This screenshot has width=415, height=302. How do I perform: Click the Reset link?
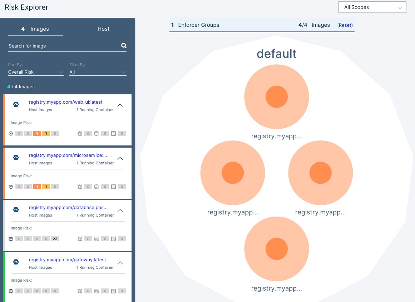[345, 25]
